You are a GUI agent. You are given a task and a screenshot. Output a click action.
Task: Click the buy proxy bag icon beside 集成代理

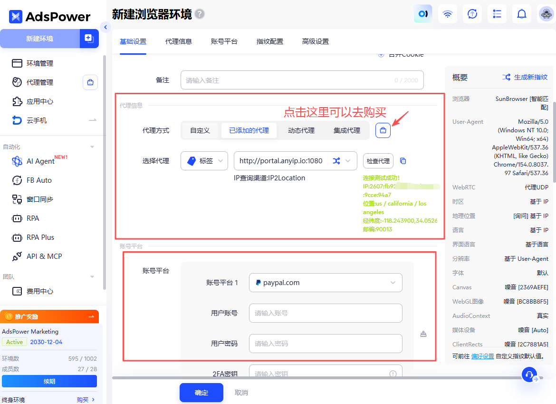(383, 130)
